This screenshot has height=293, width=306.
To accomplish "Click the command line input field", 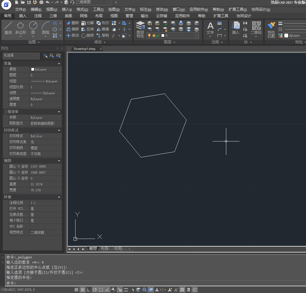I will click(156, 283).
